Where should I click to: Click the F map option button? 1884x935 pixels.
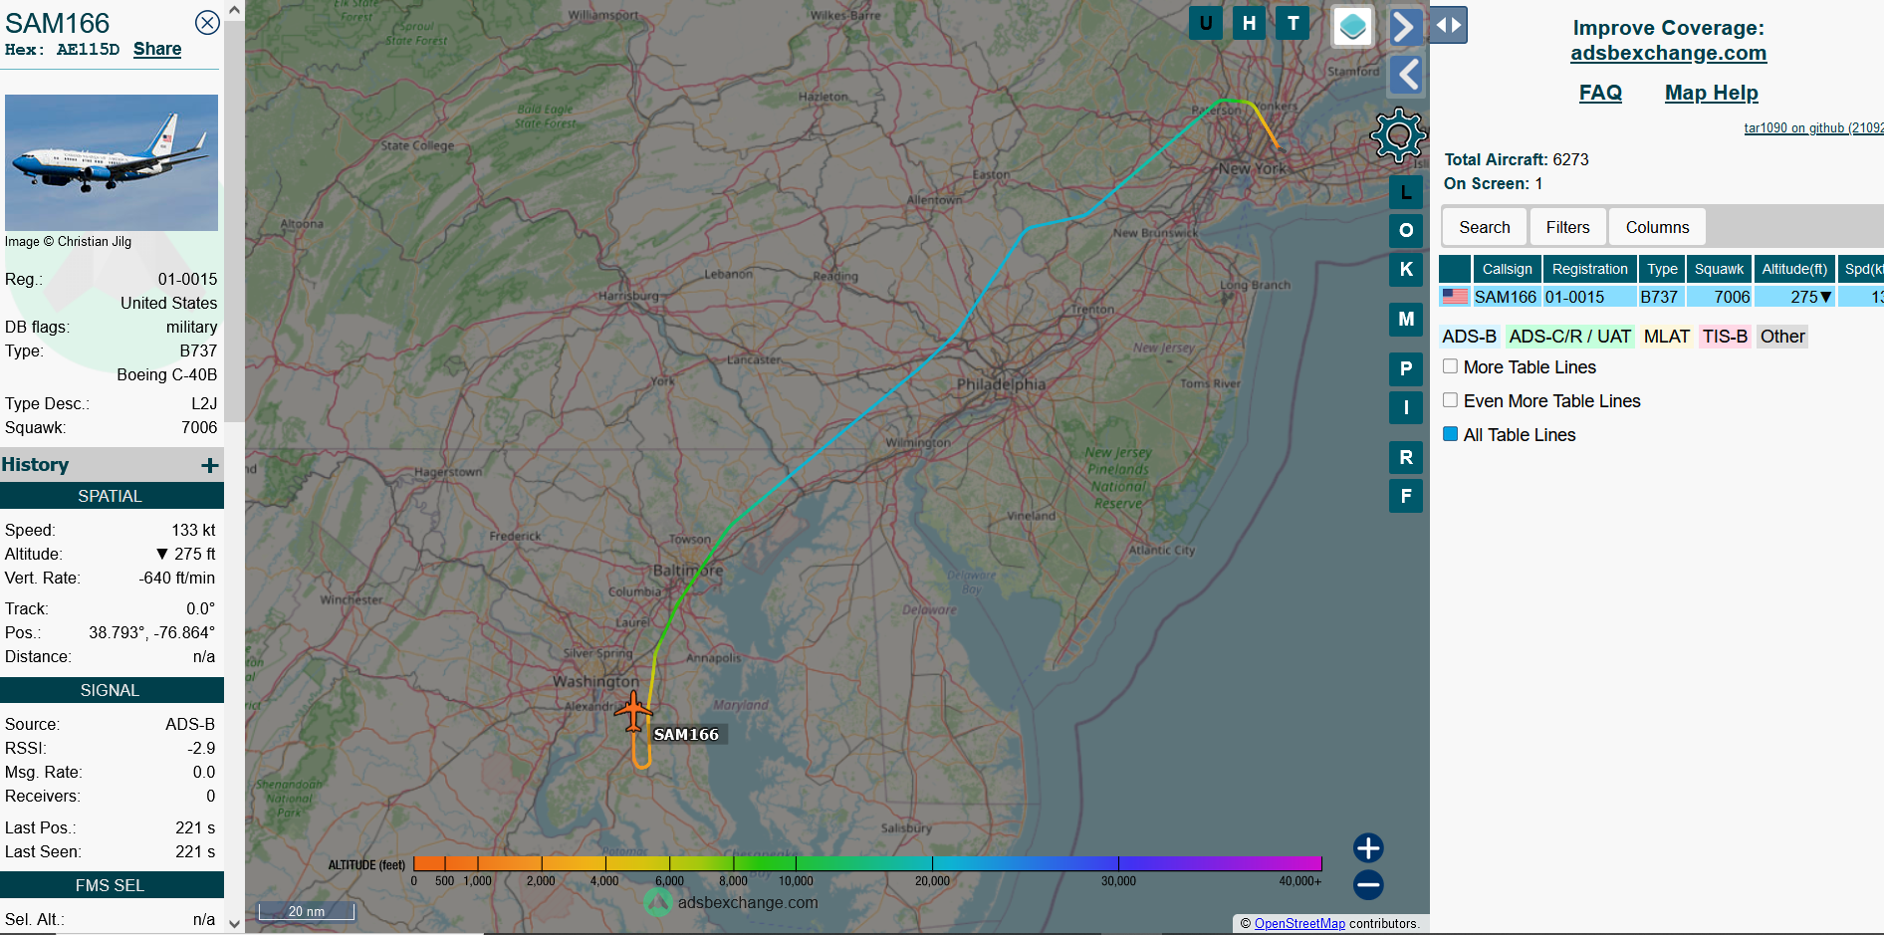point(1406,496)
